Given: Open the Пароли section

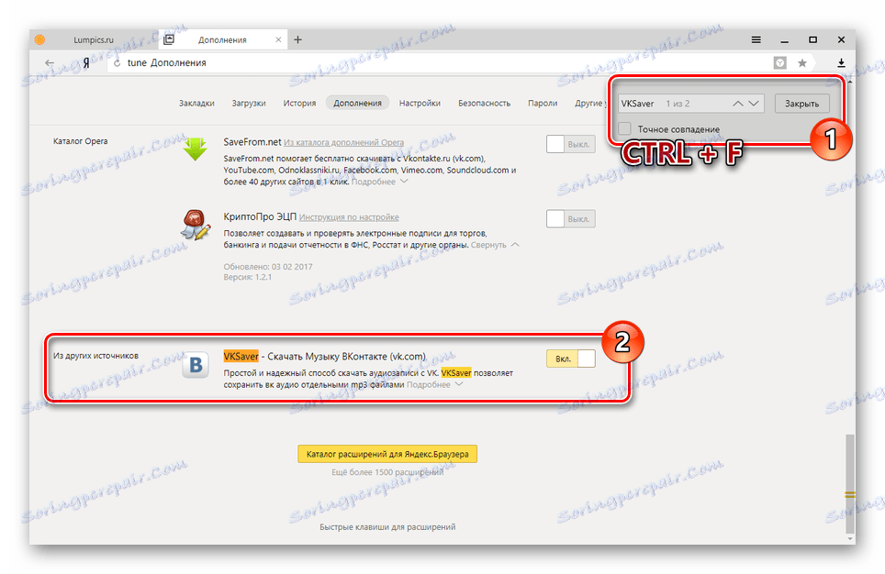Looking at the screenshot, I should tap(543, 104).
